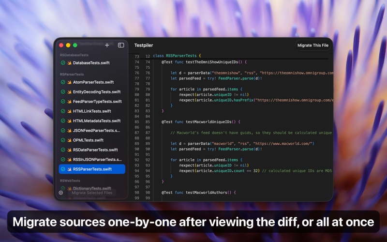Image resolution: width=387 pixels, height=242 pixels.
Task: Click the RSParserTests section header
Action: [72, 74]
